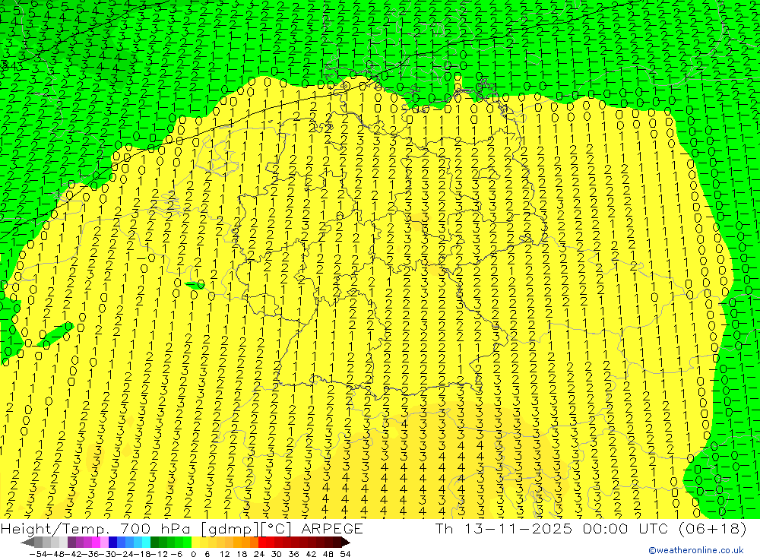Click the 'ARPEGE' model name label

[331, 528]
